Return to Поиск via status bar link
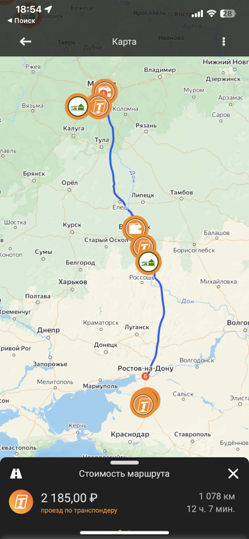The height and width of the screenshot is (539, 249). (x=21, y=21)
